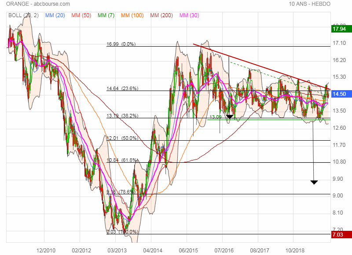
Task: Select the MM (20) legend entry
Action: (x=55, y=15)
